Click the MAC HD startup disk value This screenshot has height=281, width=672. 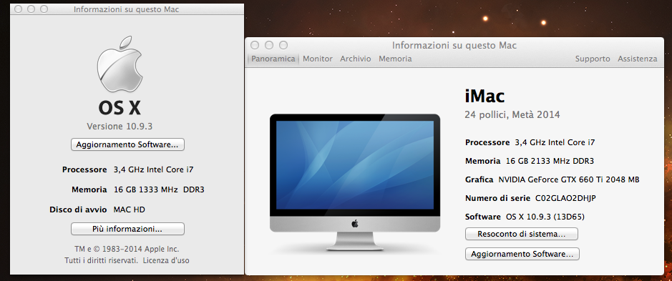pyautogui.click(x=129, y=209)
